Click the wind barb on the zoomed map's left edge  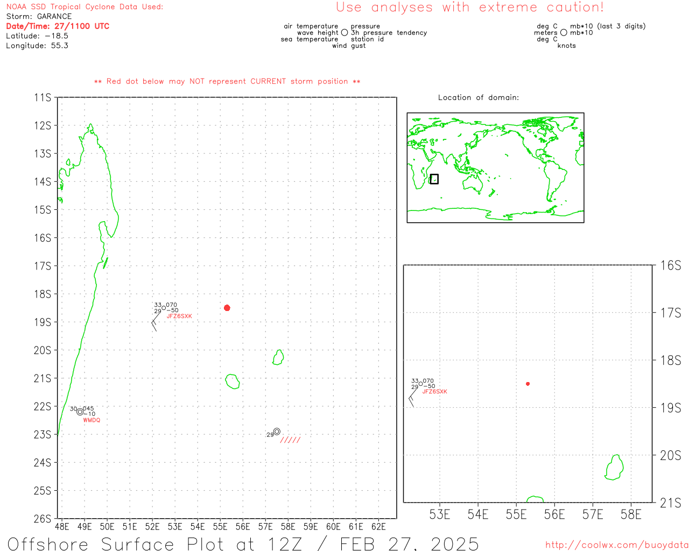tap(412, 398)
